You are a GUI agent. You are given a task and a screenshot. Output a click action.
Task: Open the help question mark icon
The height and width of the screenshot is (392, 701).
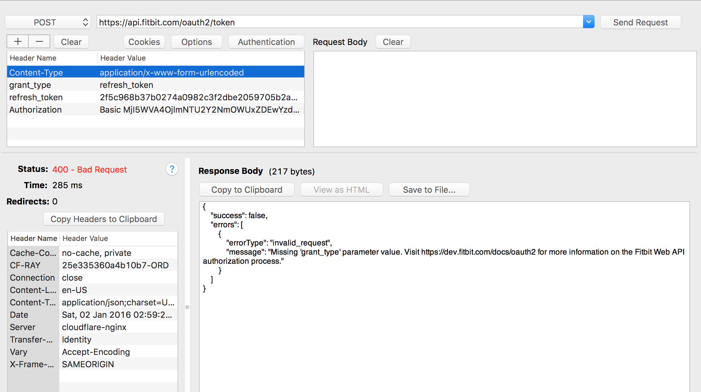(x=172, y=169)
